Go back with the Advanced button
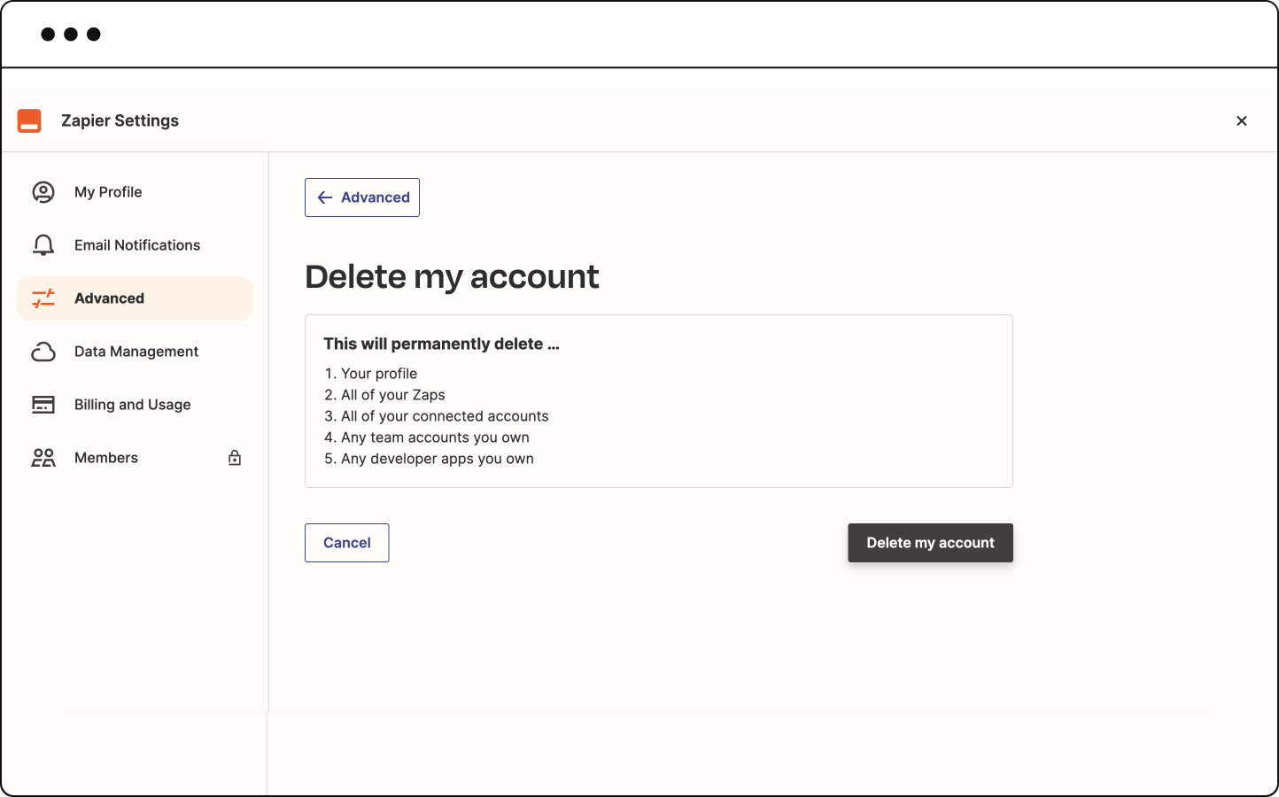This screenshot has width=1279, height=797. [x=362, y=197]
